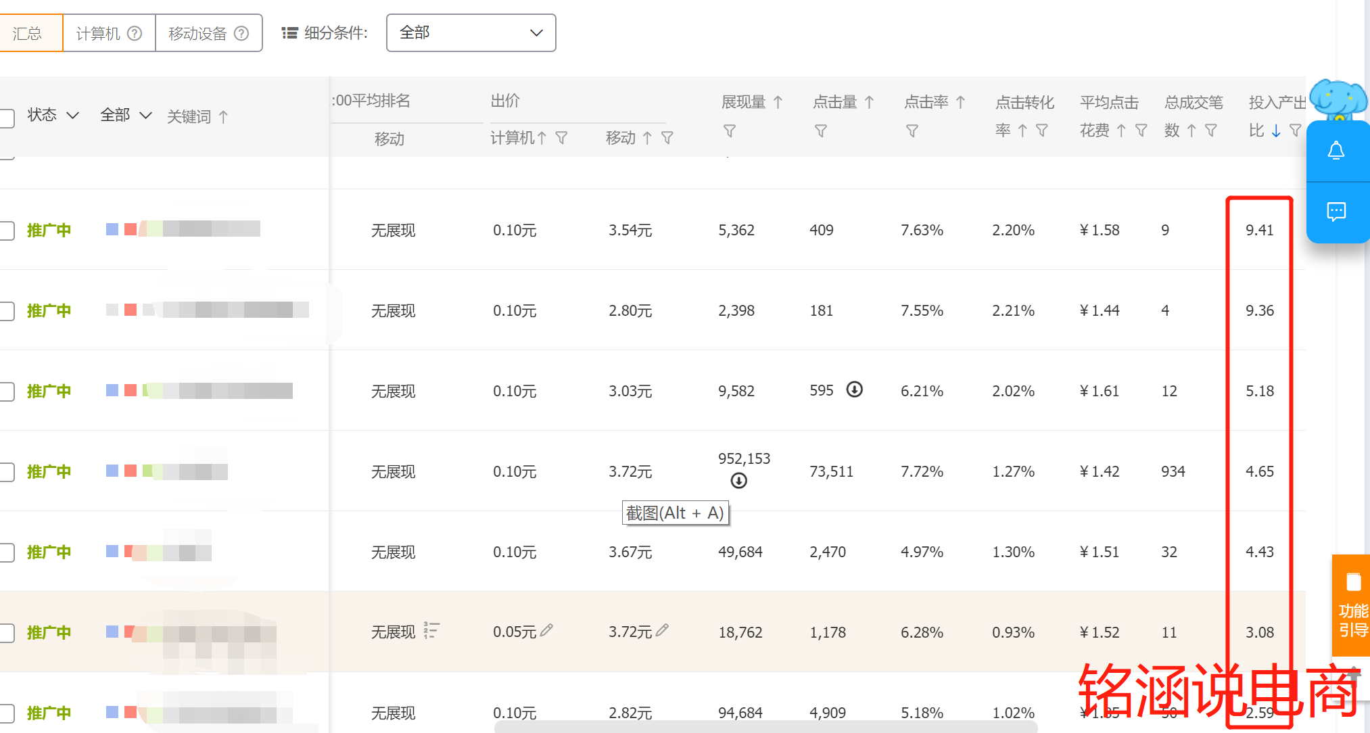Click 推广中 status in 5.18 row
The image size is (1370, 733).
[x=49, y=392]
